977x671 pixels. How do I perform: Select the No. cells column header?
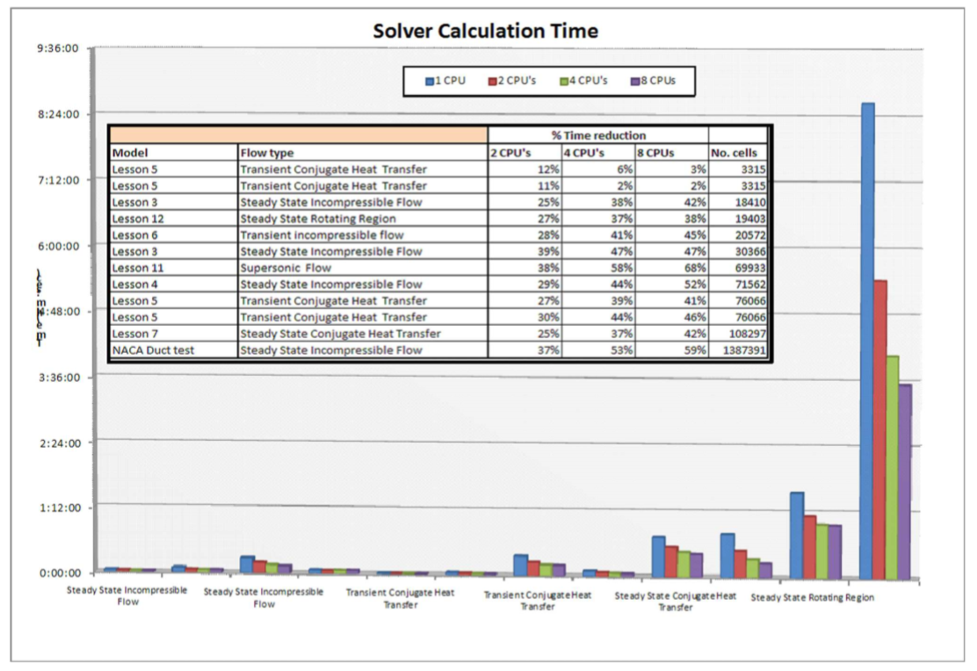pos(734,153)
